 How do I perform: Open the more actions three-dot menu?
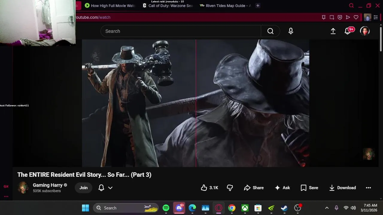(368, 188)
